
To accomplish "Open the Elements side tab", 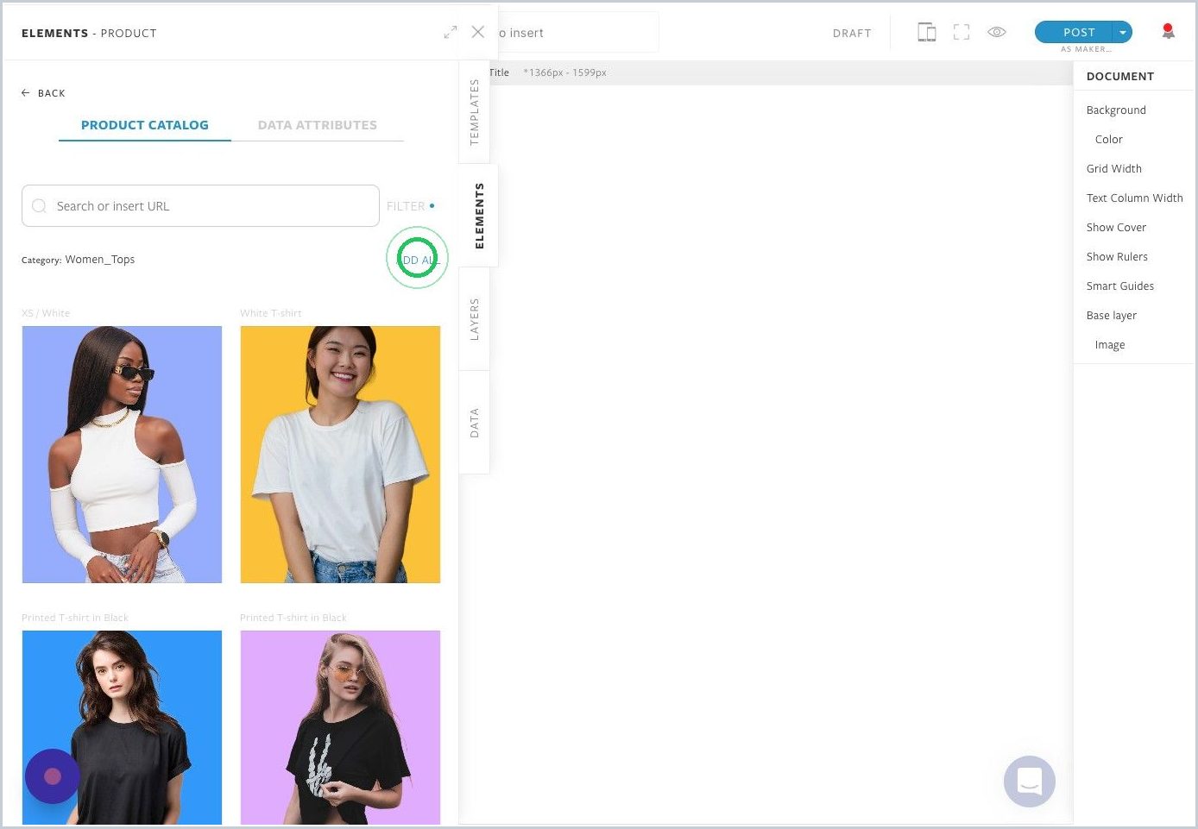I will (x=479, y=216).
